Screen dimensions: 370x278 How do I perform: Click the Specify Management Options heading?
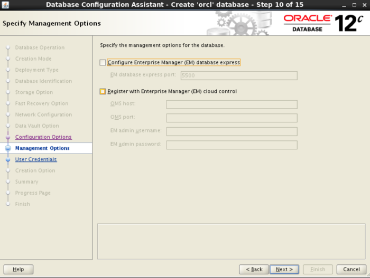click(x=52, y=23)
